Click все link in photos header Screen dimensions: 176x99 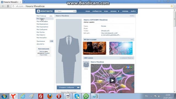point(132,40)
